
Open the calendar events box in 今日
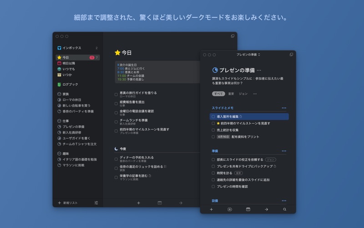[x=157, y=72]
